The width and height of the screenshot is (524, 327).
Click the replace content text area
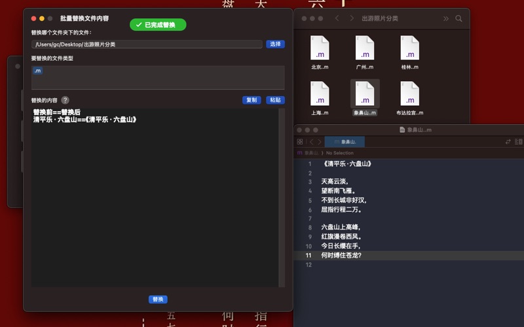pos(155,198)
